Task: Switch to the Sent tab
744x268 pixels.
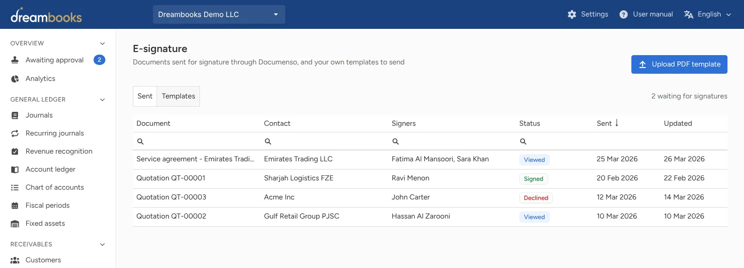Action: [145, 96]
